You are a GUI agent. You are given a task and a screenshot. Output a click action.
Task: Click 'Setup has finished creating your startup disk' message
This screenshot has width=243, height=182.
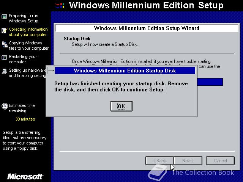click(121, 86)
